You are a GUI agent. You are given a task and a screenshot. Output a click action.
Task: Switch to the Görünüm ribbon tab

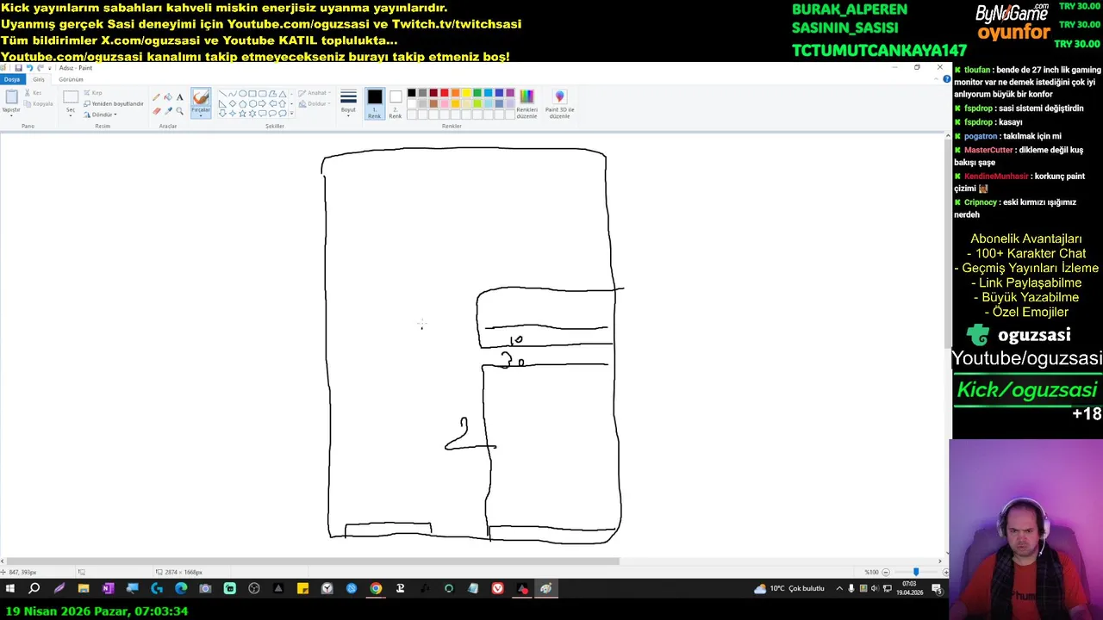pyautogui.click(x=71, y=79)
